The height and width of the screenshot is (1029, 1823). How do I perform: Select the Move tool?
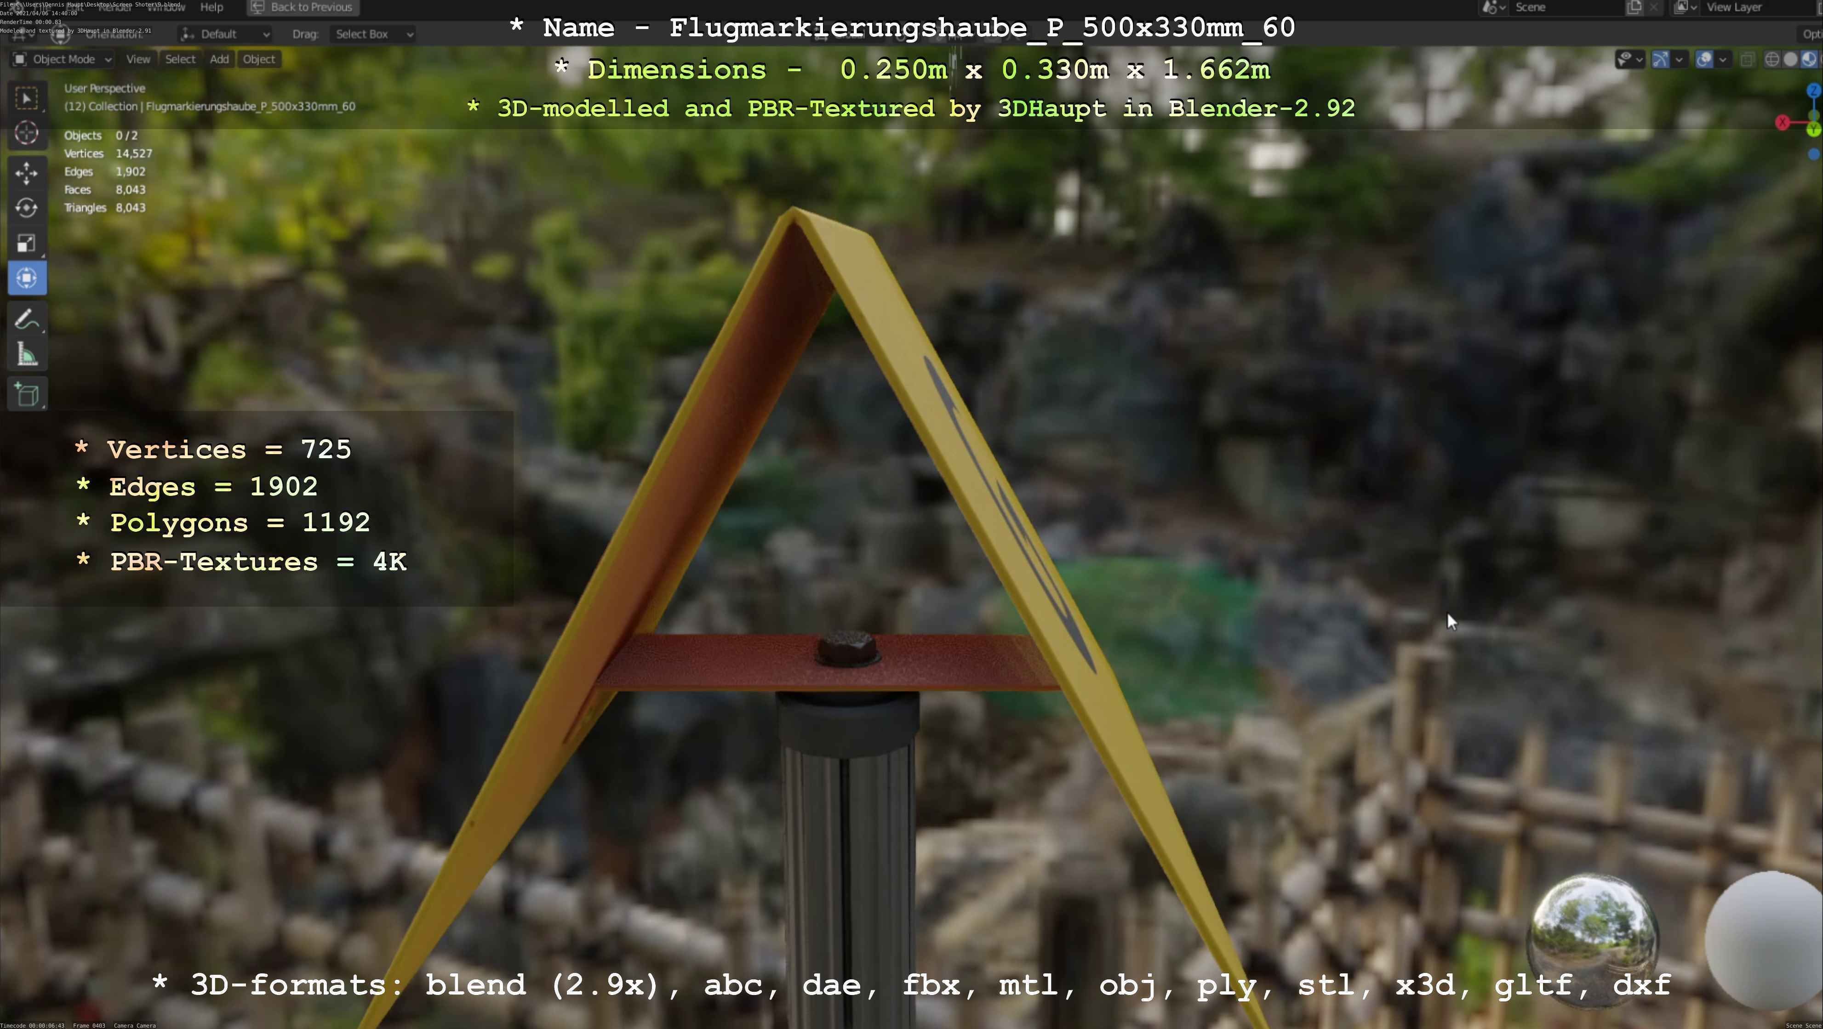pyautogui.click(x=27, y=172)
